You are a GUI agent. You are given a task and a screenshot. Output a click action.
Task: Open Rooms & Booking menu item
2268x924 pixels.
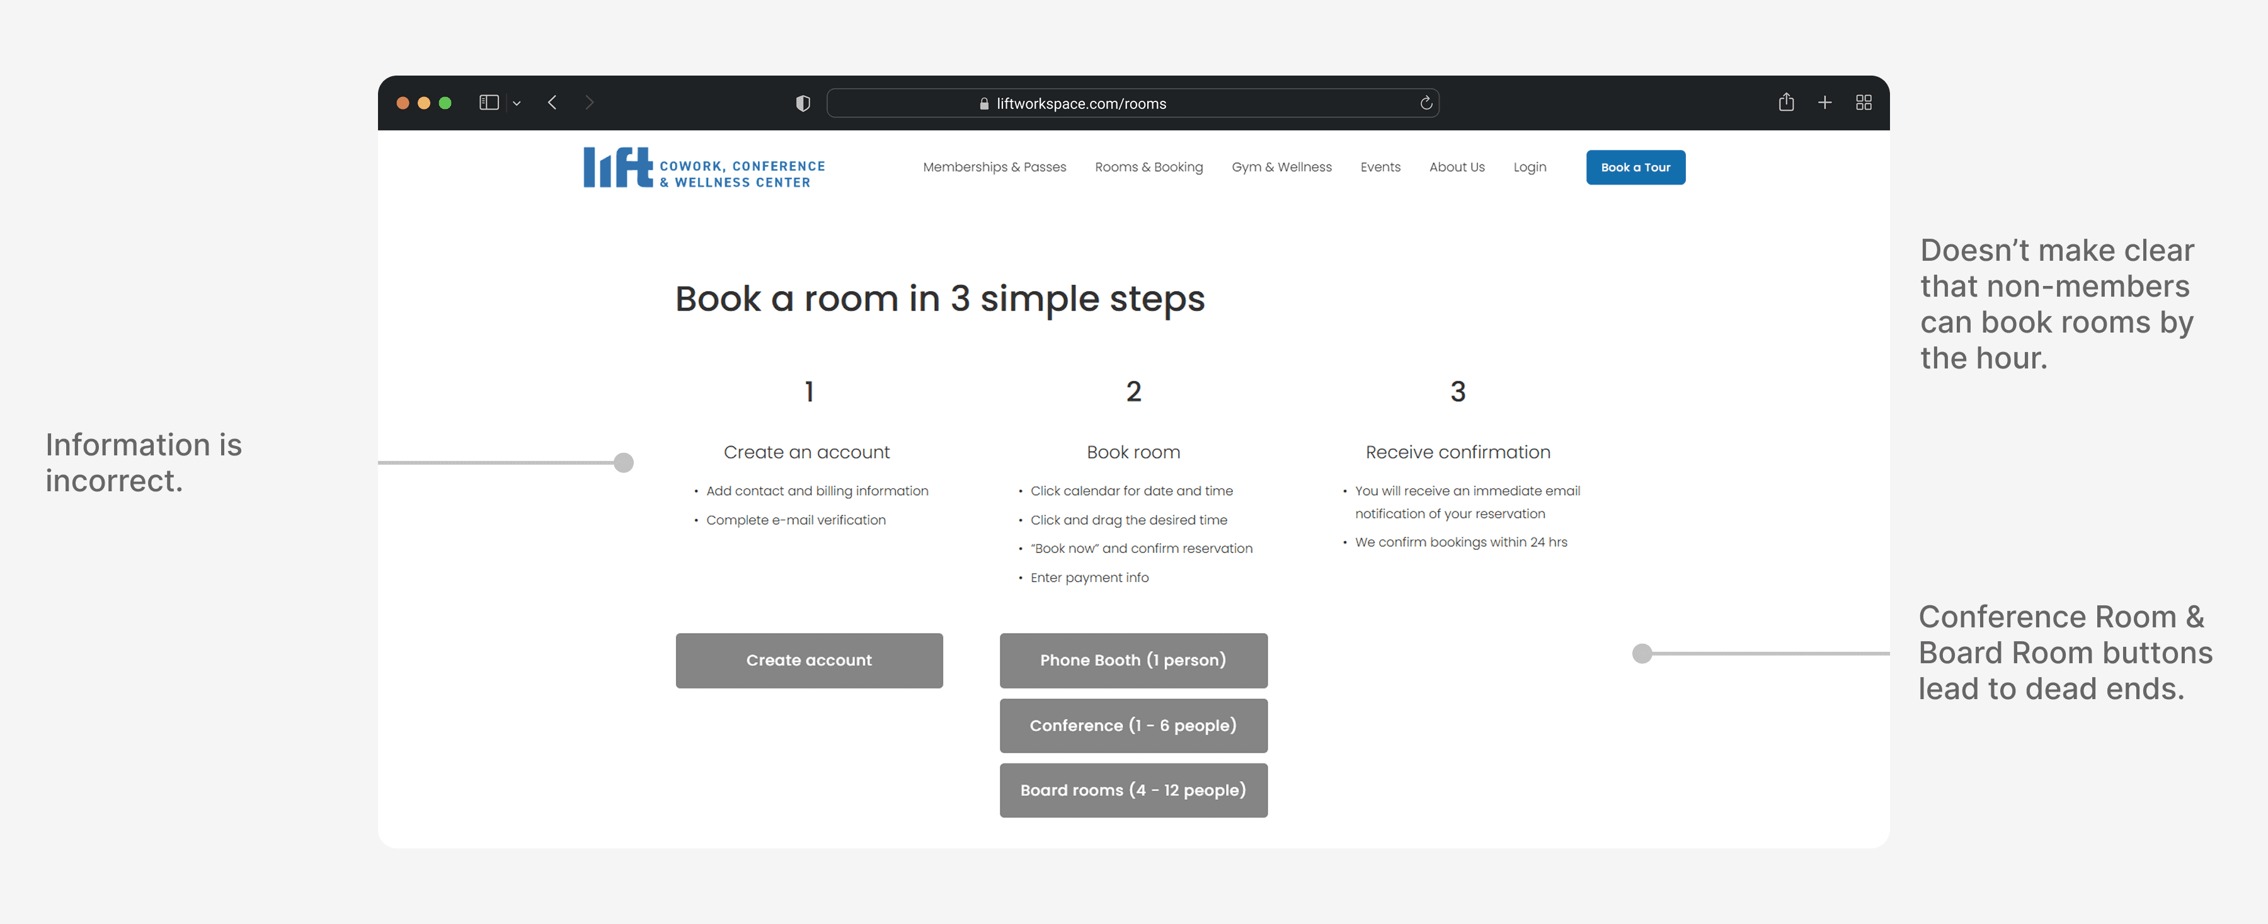pyautogui.click(x=1148, y=167)
